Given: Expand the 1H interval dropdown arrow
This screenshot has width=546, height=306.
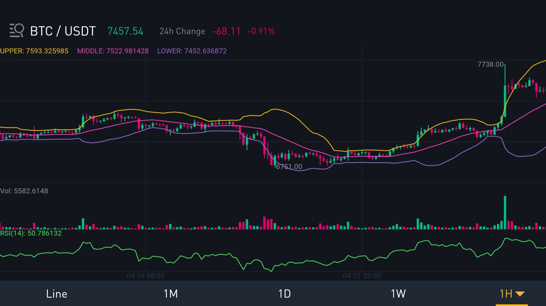Looking at the screenshot, I should 520,294.
